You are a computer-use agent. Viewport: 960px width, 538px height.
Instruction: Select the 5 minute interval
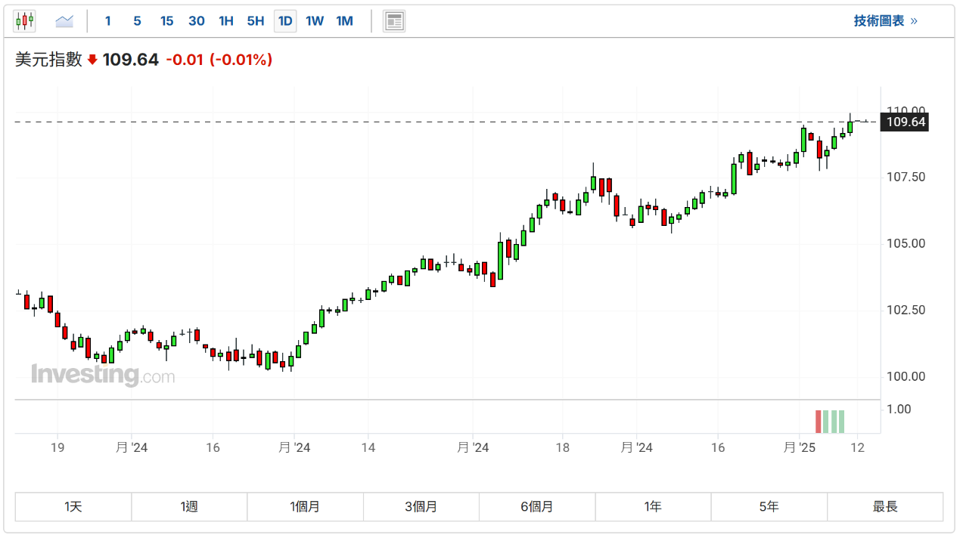137,21
